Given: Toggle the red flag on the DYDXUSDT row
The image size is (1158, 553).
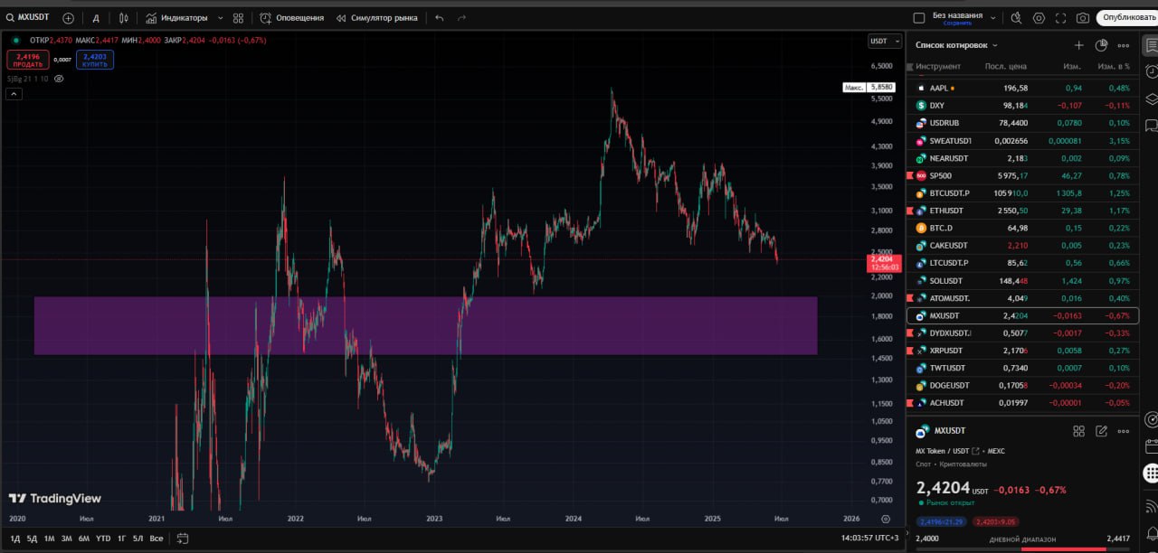Looking at the screenshot, I should [x=909, y=333].
